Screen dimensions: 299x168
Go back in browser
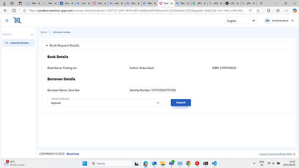5,11
